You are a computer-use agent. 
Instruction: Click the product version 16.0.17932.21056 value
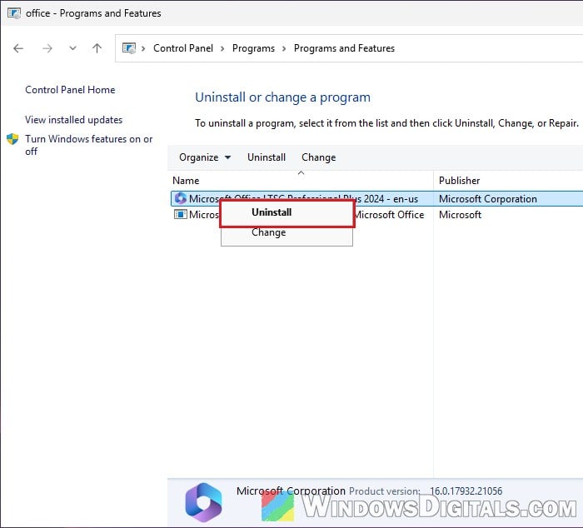pos(466,491)
